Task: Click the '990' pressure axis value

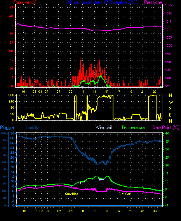Action: pos(168,62)
